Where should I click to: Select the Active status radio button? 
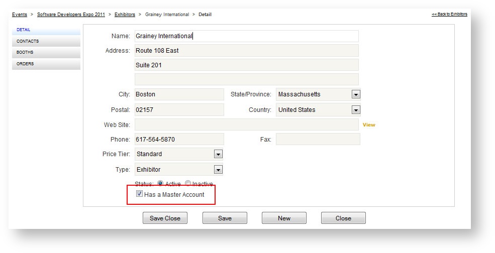[x=160, y=184]
